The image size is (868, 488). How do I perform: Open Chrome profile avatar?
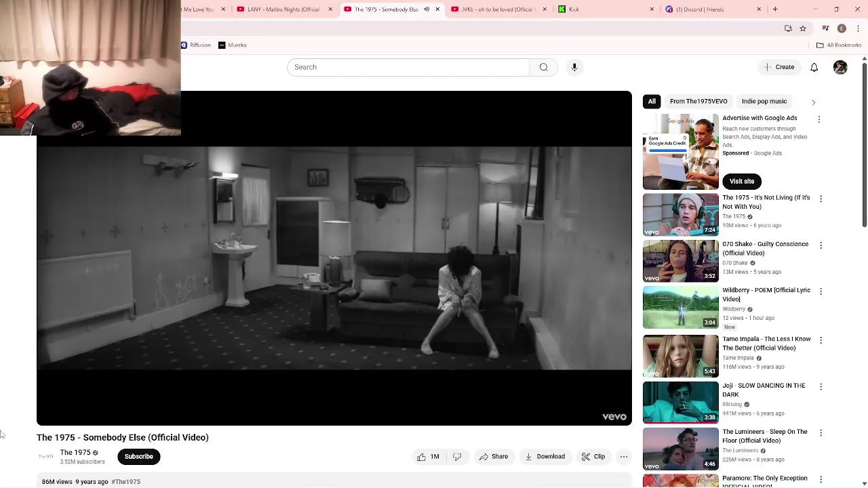pyautogui.click(x=842, y=28)
